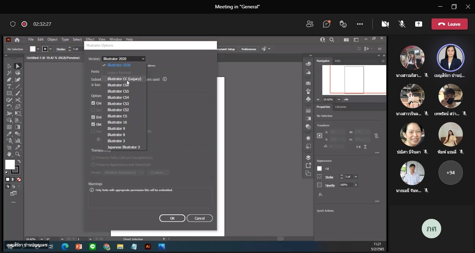Pick the Magic Wand tool
Screen dimensions: 475x253
pyautogui.click(x=9, y=73)
